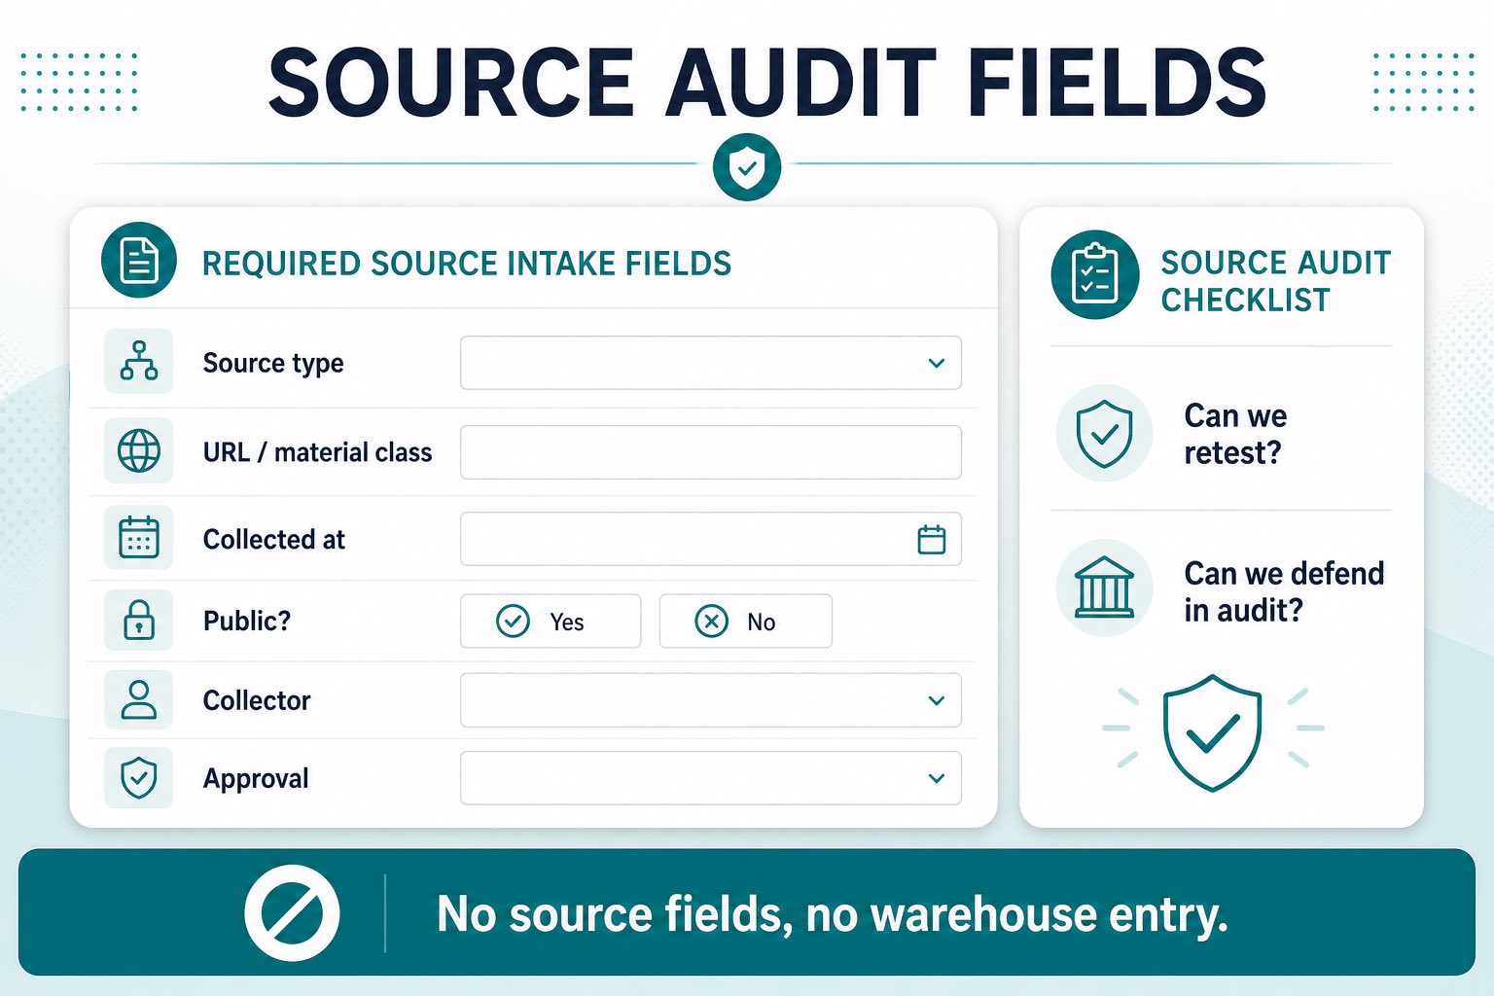This screenshot has width=1494, height=996.
Task: Click the hierarchy icon next to Source type
Action: click(139, 361)
